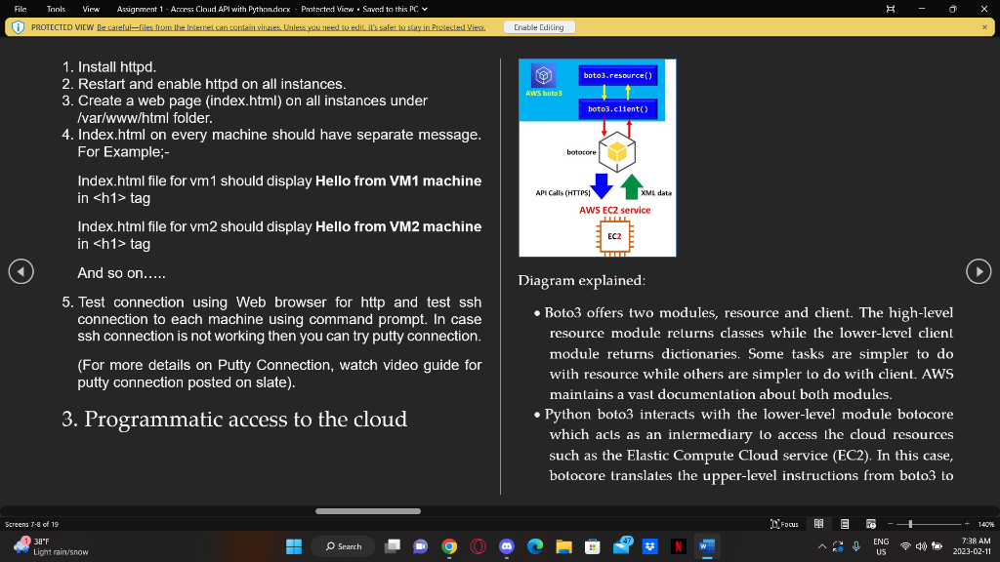Viewport: 1000px width, 562px height.
Task: Open Chrome from the taskbar
Action: pos(448,546)
